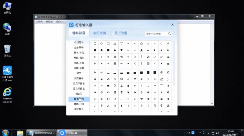
Task: Open the 格式(O) menu in Notepad
Action: click(x=59, y=22)
